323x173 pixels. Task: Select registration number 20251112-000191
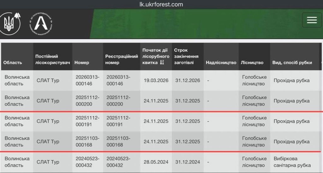tap(118, 121)
